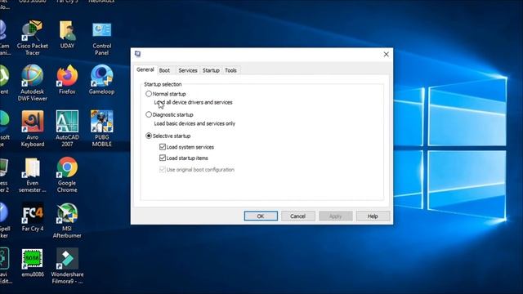Open the UDAY user folder icon

(x=67, y=34)
